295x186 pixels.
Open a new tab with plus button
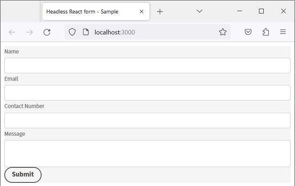tap(160, 12)
